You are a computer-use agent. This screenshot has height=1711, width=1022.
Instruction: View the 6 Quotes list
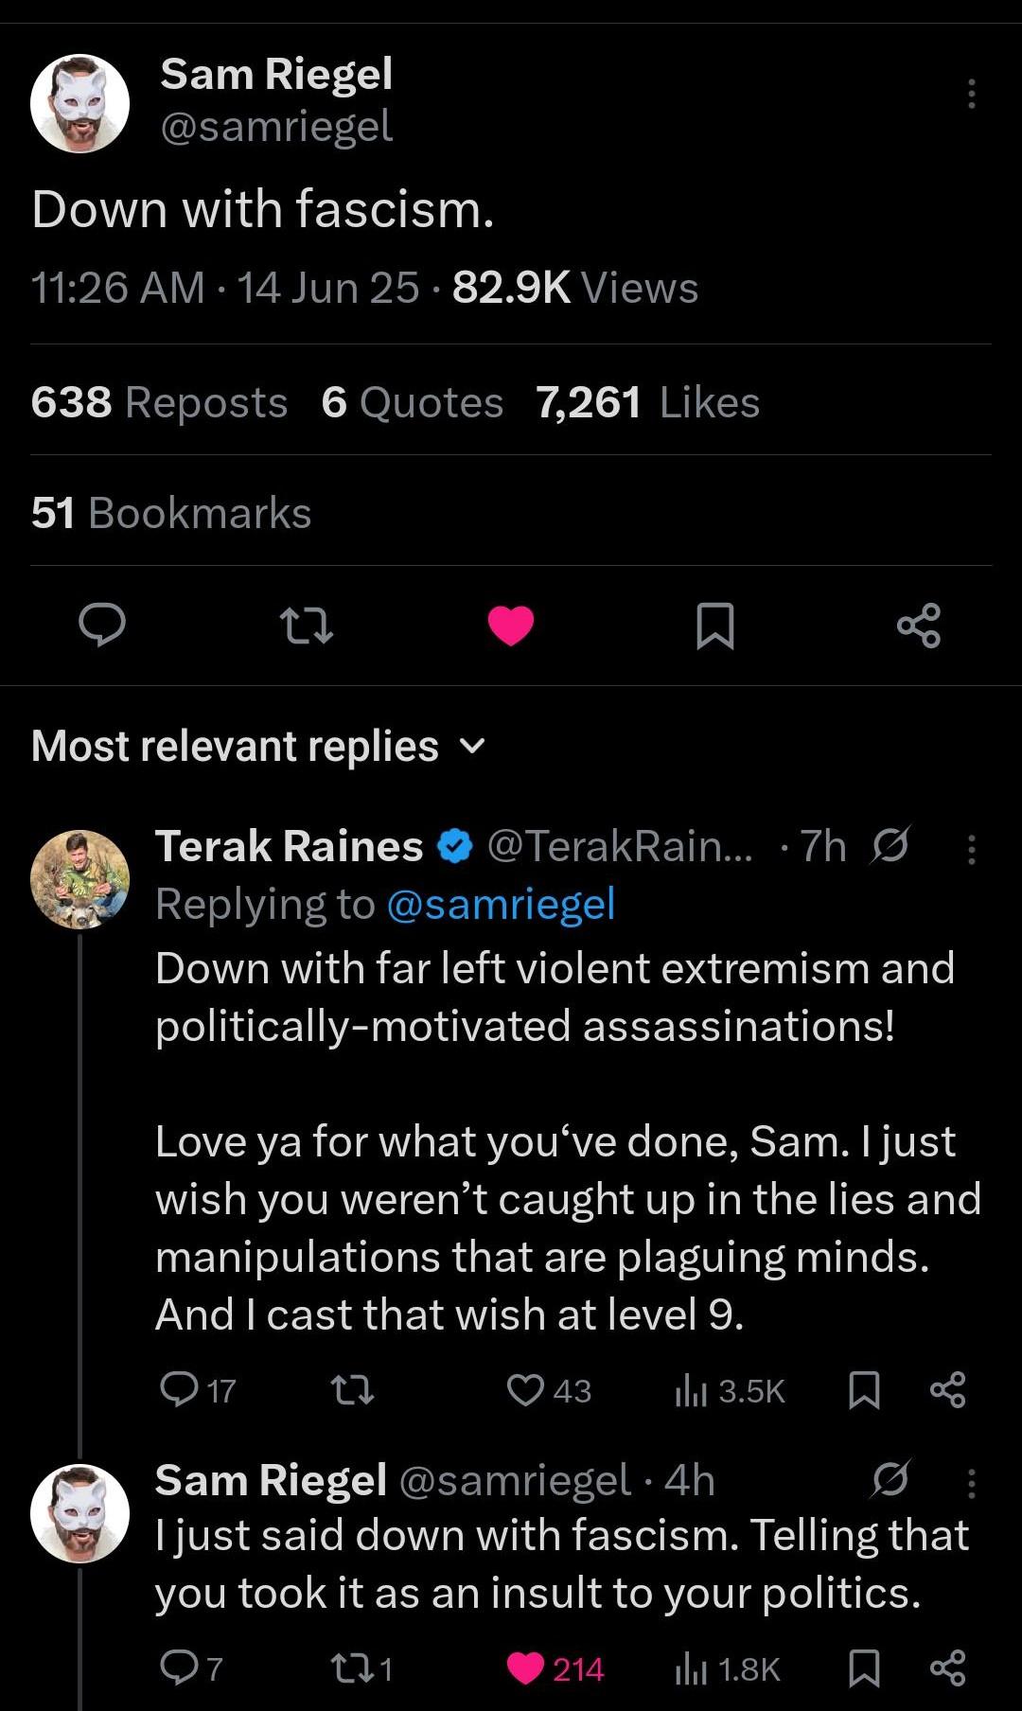[x=412, y=402]
